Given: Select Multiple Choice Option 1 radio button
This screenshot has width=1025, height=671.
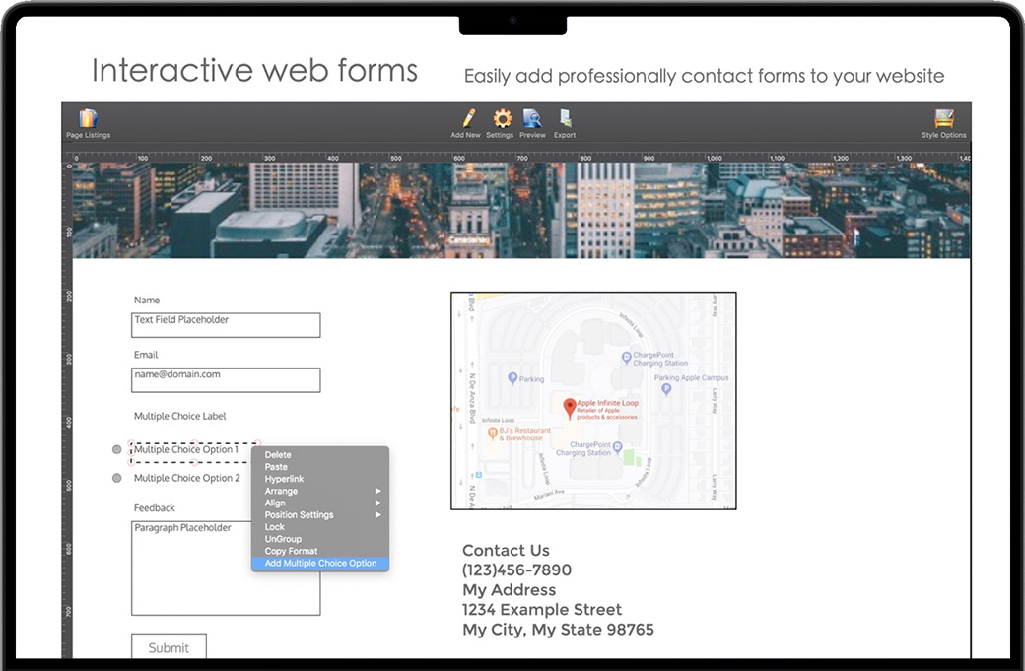Looking at the screenshot, I should 117,450.
